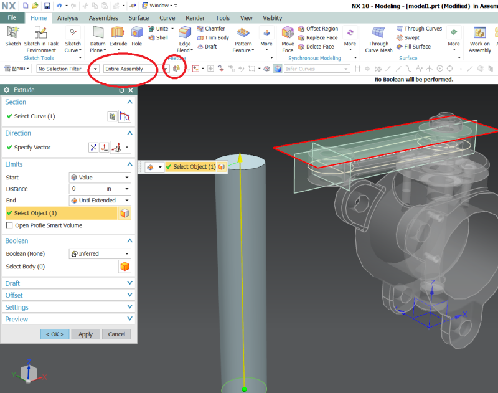498x393 pixels.
Task: Switch to the Curve tab
Action: coord(167,18)
